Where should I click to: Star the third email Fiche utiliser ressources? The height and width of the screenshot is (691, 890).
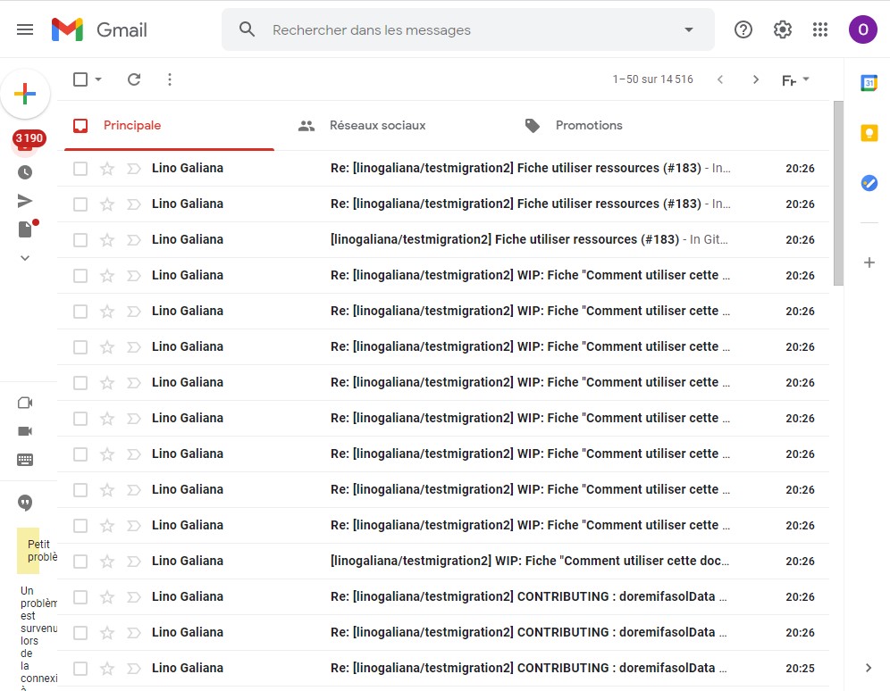[107, 240]
